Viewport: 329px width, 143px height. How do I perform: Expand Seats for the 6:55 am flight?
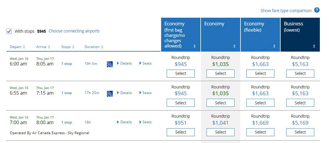pos(145,93)
